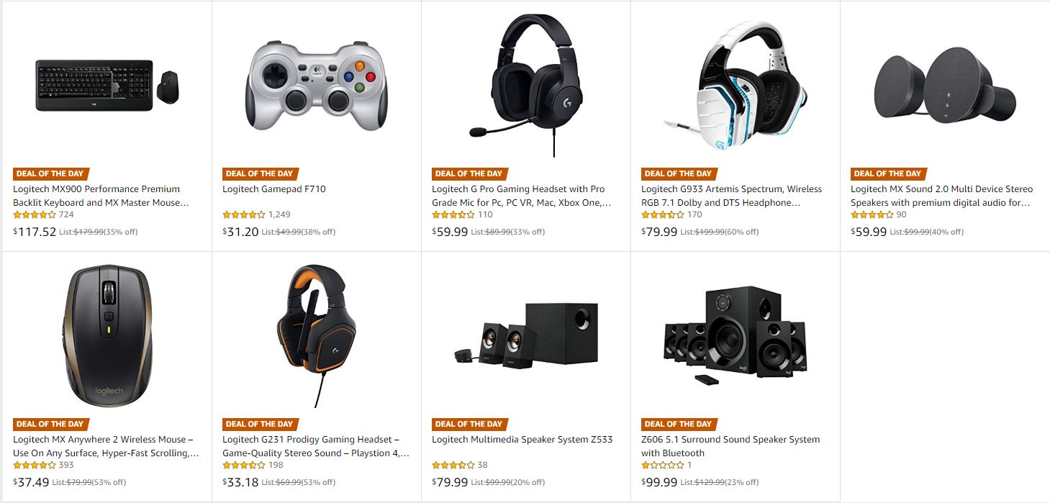This screenshot has width=1050, height=503.
Task: Click the MX Sound 2.0 speakers image
Action: [945, 85]
